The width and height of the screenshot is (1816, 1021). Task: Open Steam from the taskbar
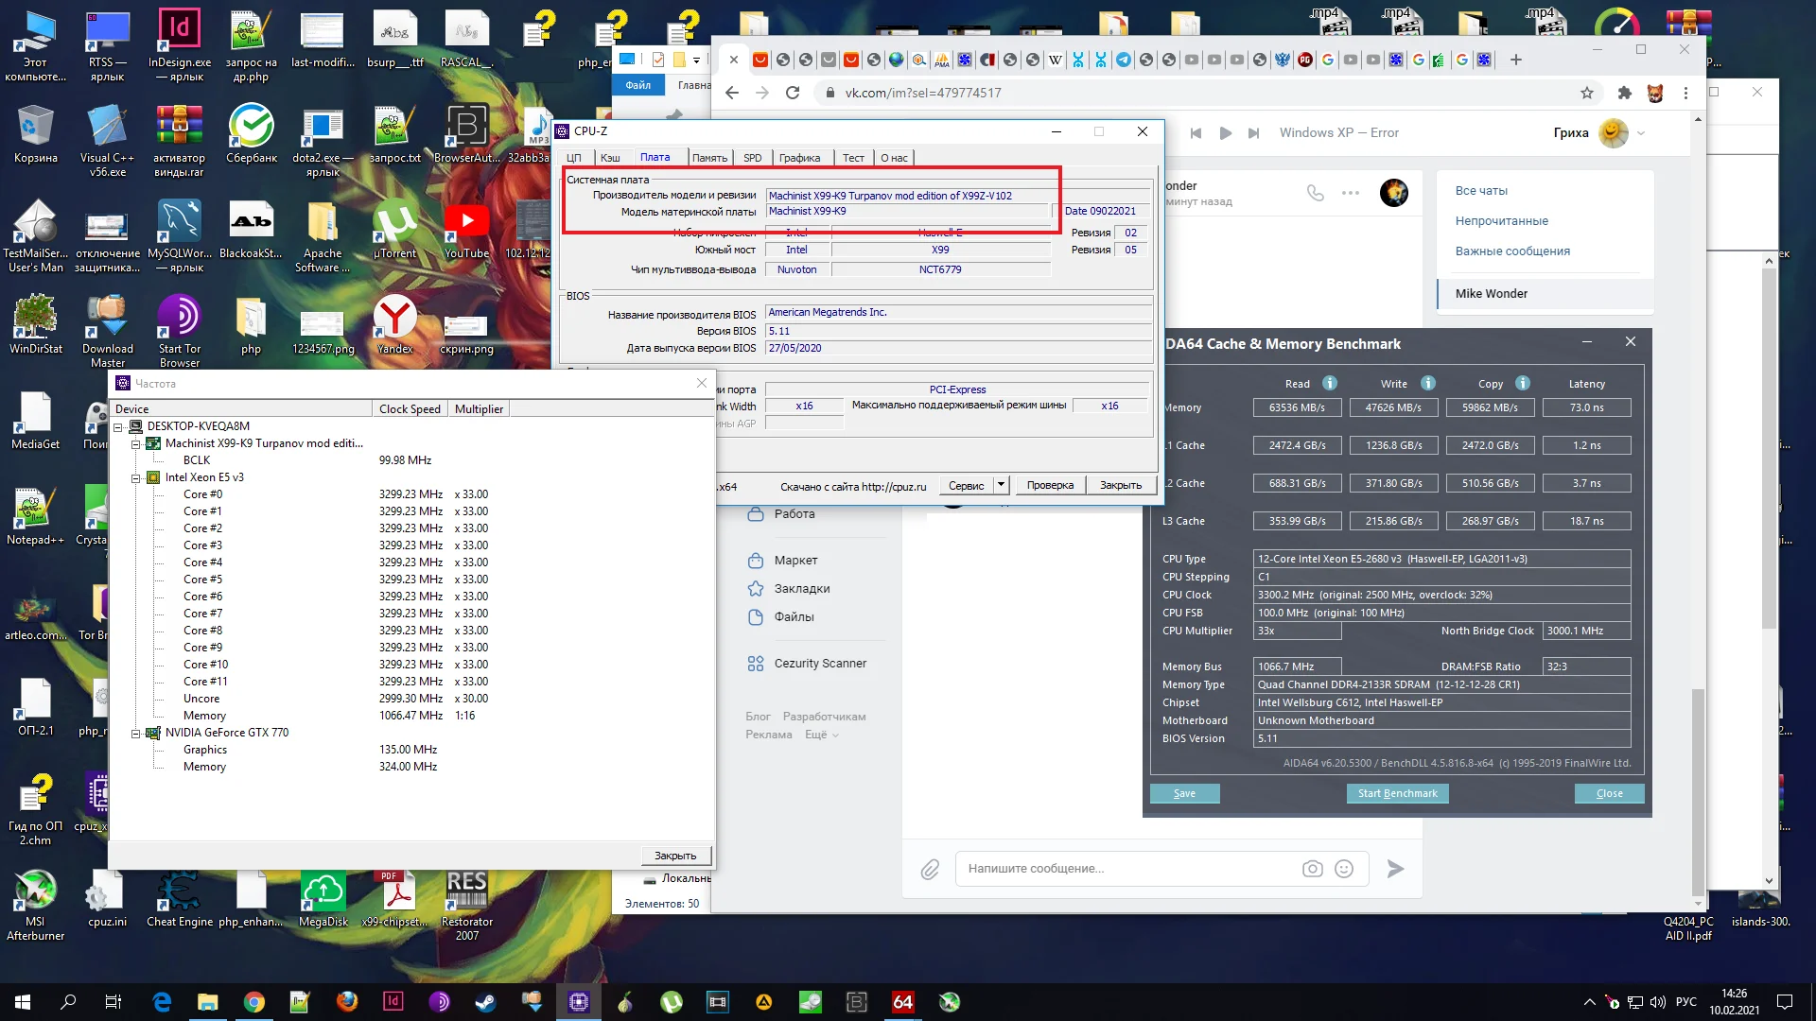click(486, 1002)
